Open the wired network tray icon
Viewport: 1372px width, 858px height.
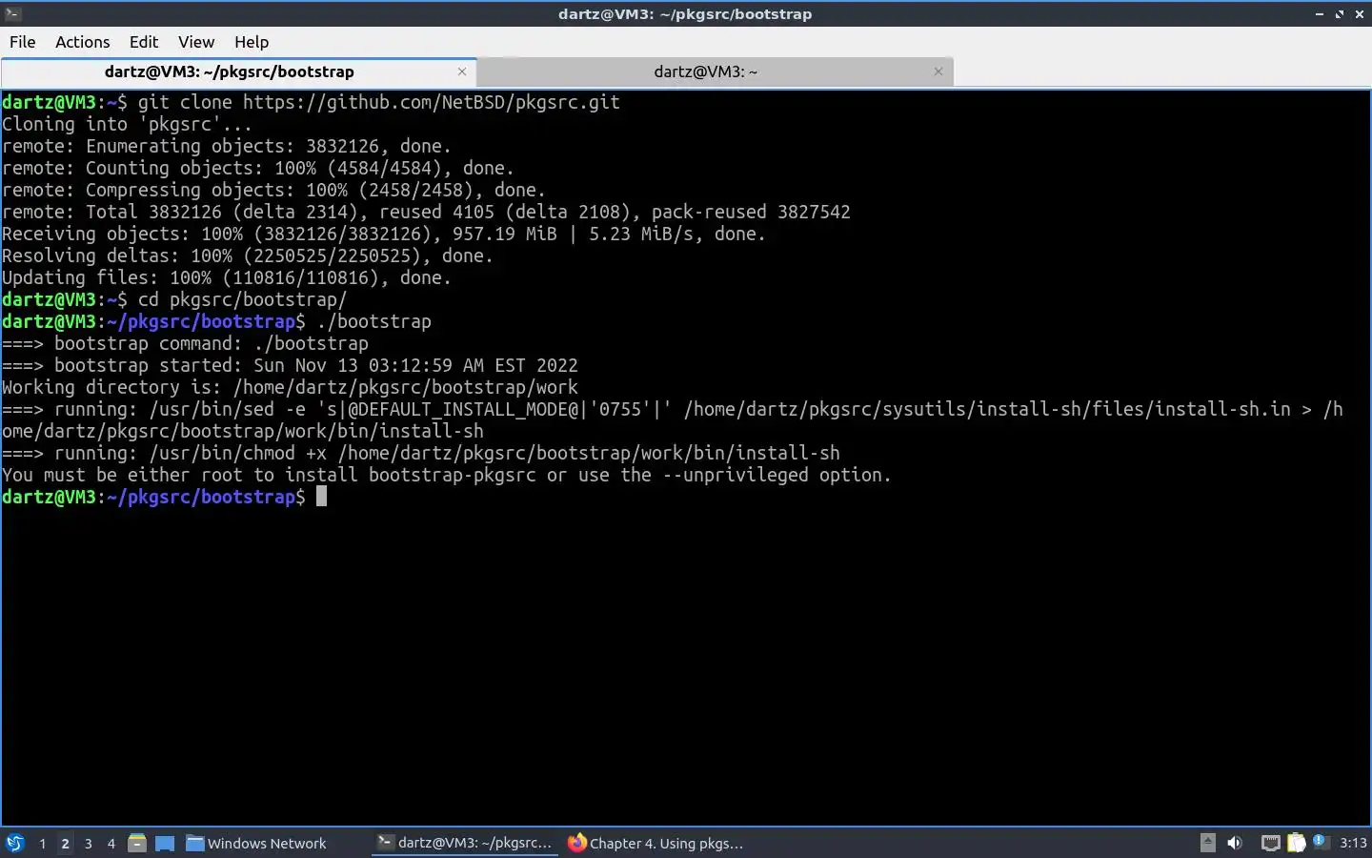click(x=1270, y=843)
